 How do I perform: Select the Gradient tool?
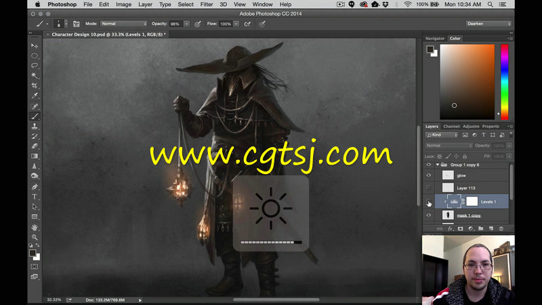pos(35,157)
